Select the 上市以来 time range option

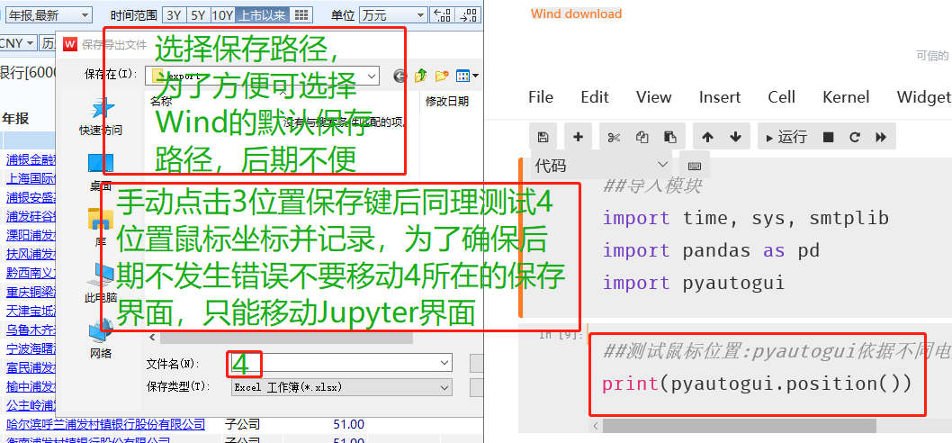(264, 15)
